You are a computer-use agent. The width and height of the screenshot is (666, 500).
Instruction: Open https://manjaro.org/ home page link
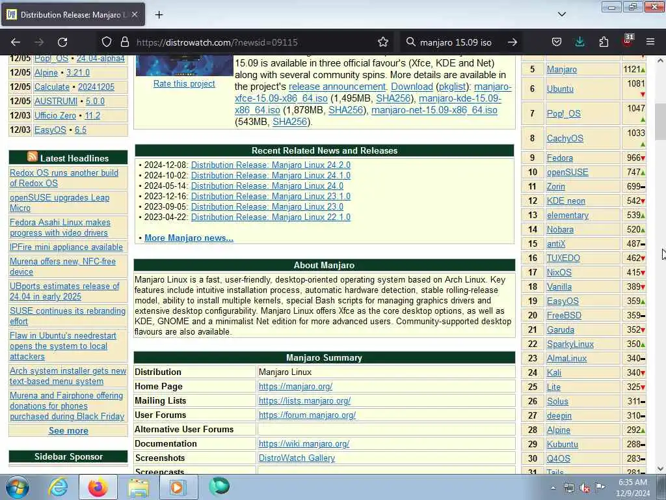tap(295, 387)
